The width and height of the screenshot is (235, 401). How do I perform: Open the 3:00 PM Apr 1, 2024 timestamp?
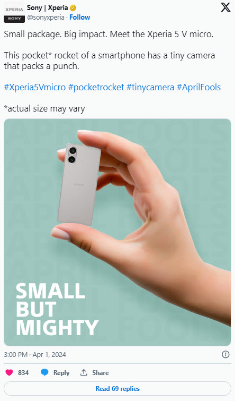[x=35, y=354]
